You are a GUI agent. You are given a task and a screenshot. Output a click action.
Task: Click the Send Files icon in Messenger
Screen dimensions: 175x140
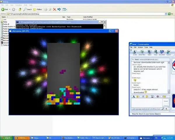click(x=142, y=53)
